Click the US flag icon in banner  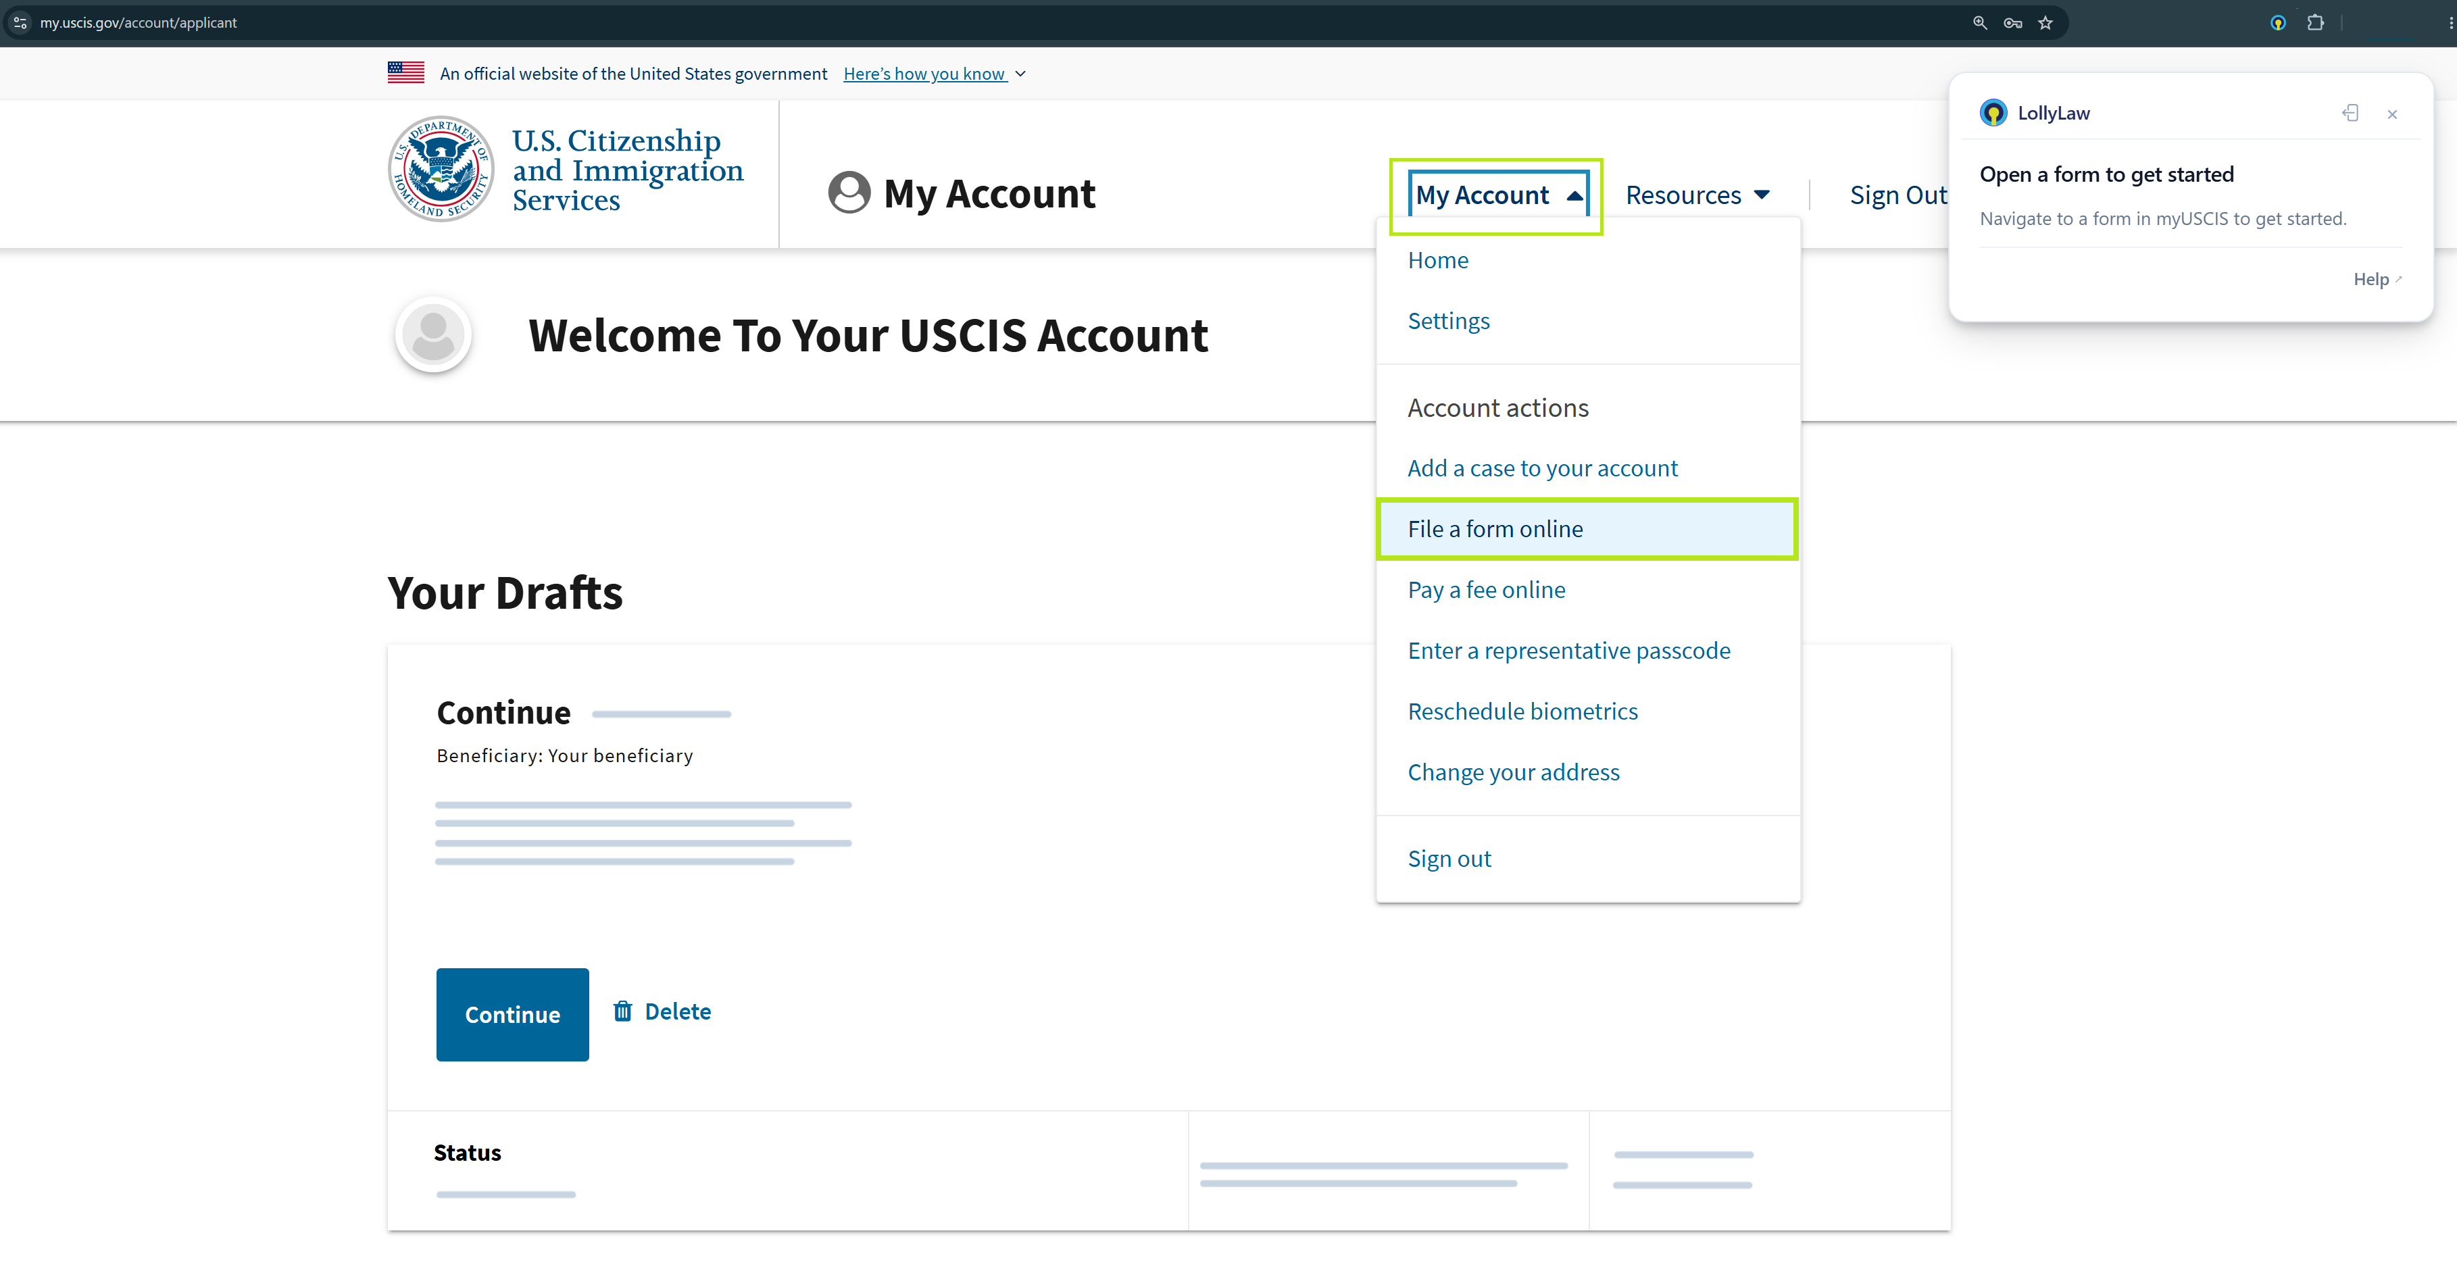coord(406,72)
